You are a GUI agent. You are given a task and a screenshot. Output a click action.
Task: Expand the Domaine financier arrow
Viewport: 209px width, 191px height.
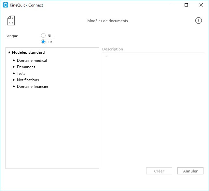tap(14, 87)
